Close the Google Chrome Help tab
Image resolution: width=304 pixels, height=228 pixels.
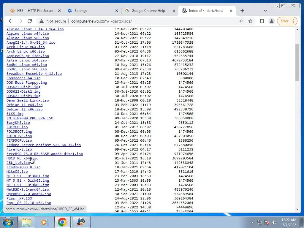pyautogui.click(x=174, y=11)
